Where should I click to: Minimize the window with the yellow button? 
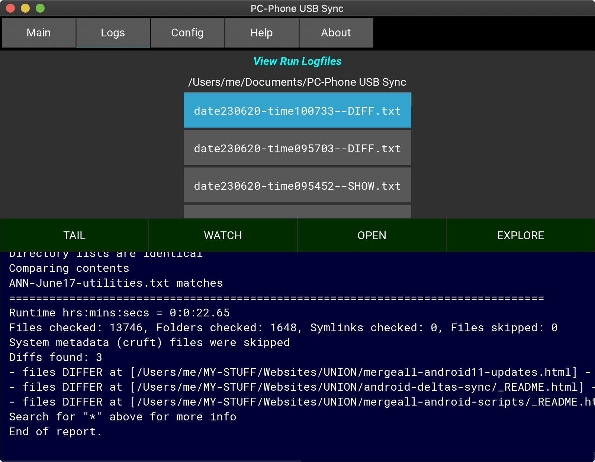25,8
